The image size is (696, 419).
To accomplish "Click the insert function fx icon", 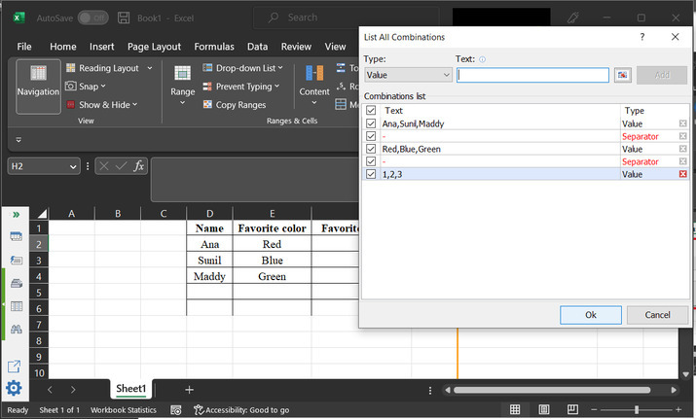I will (x=139, y=166).
